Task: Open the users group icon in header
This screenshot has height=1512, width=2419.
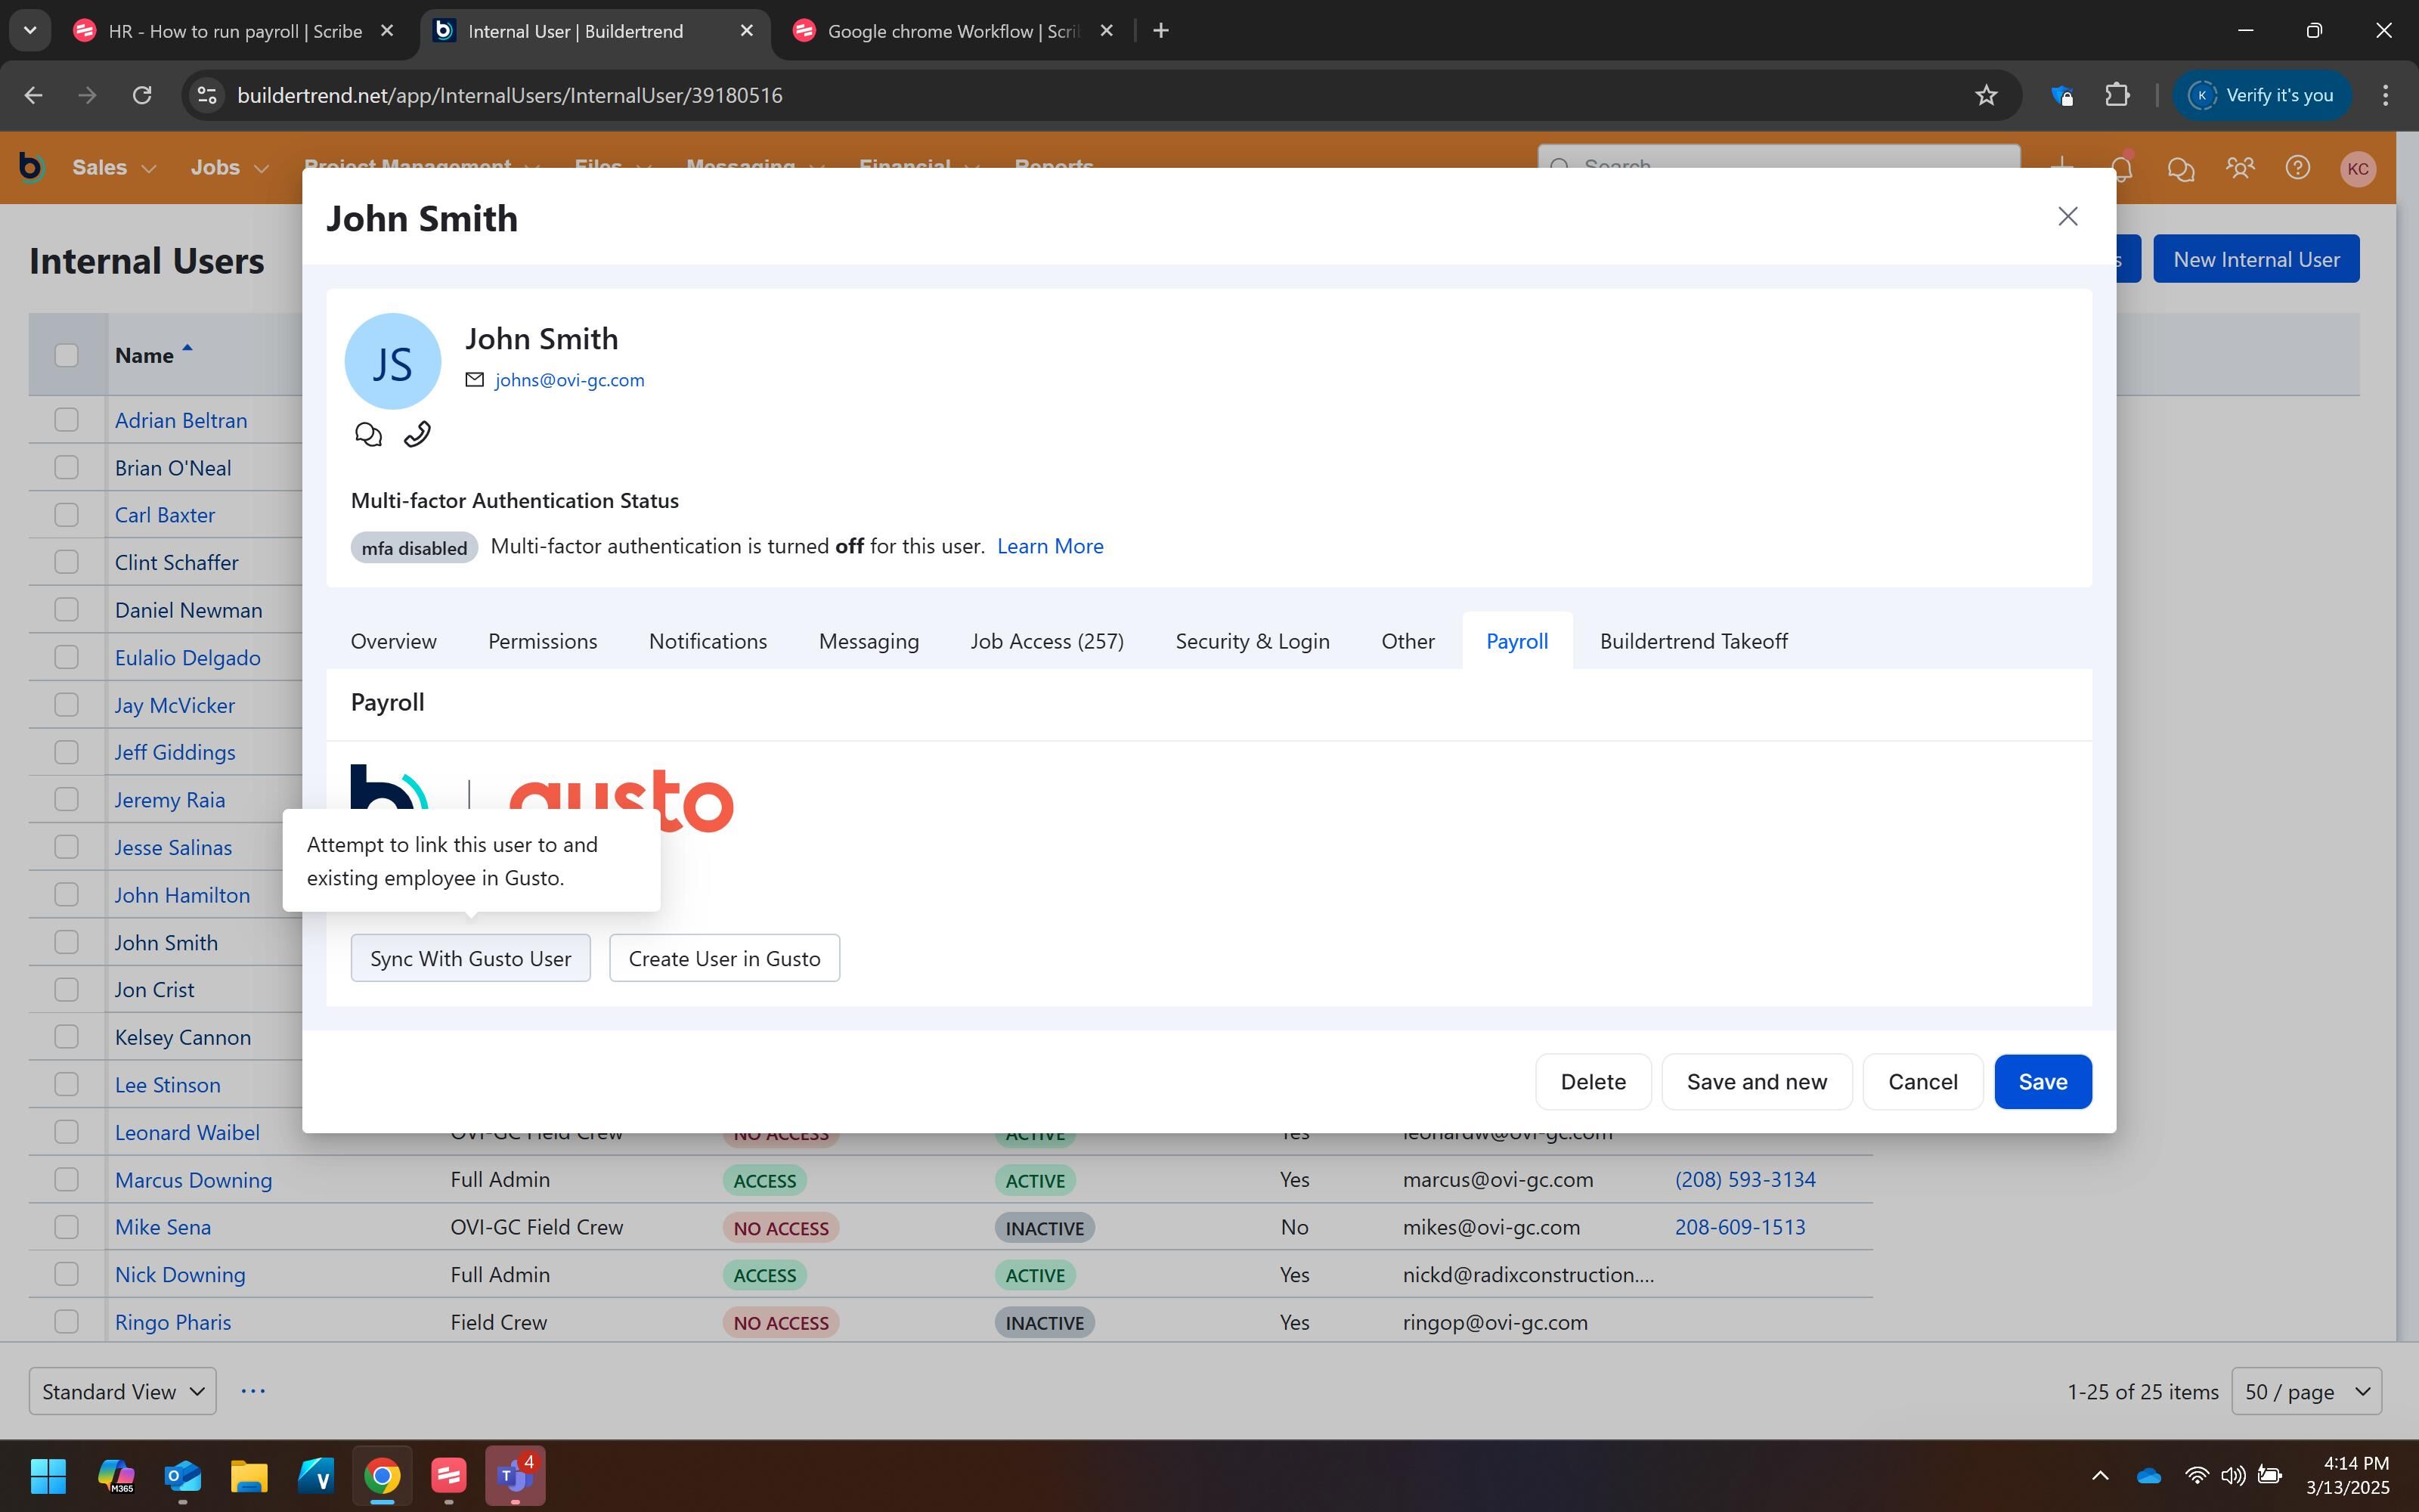Action: [x=2239, y=168]
